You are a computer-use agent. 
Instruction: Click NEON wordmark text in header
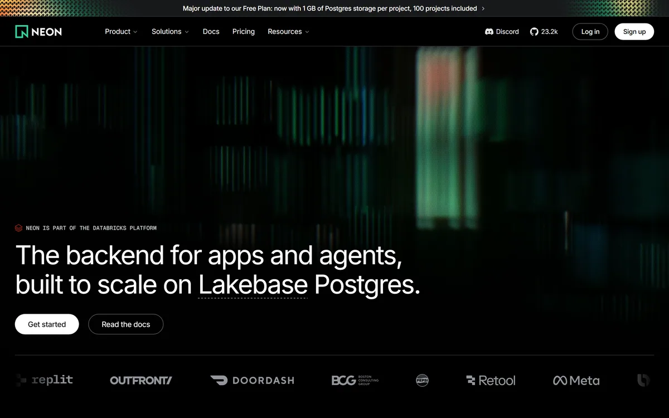point(47,32)
